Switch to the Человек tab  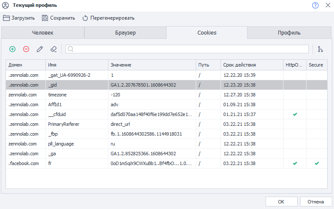click(43, 33)
